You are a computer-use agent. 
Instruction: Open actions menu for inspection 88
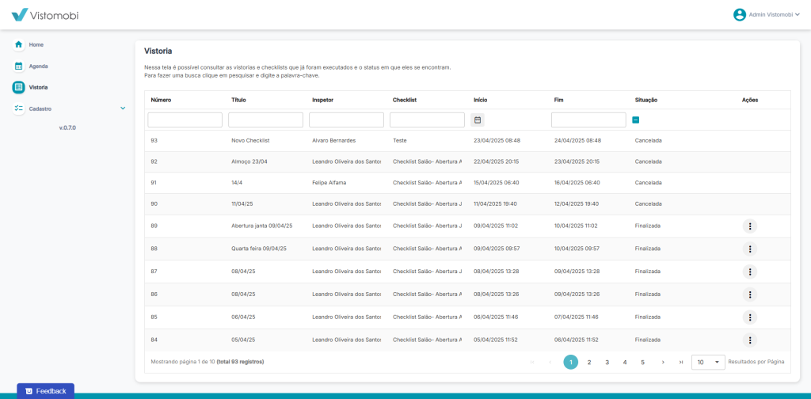749,249
